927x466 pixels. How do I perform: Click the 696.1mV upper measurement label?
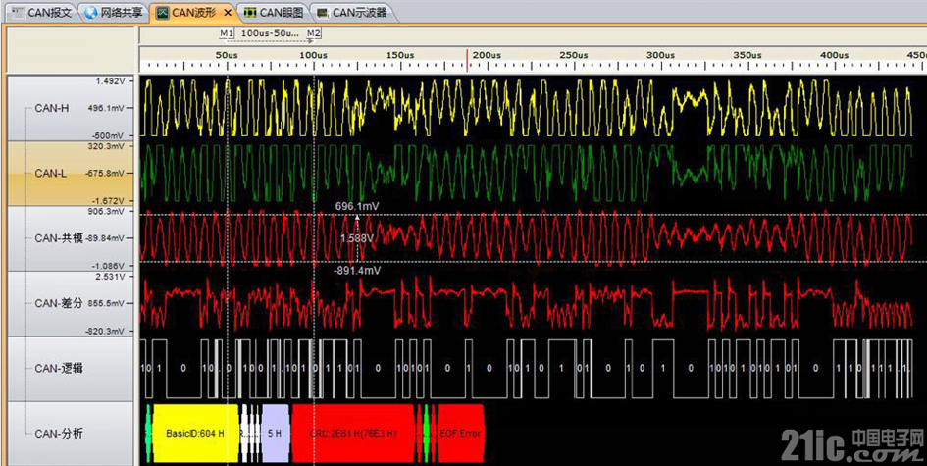[x=357, y=206]
